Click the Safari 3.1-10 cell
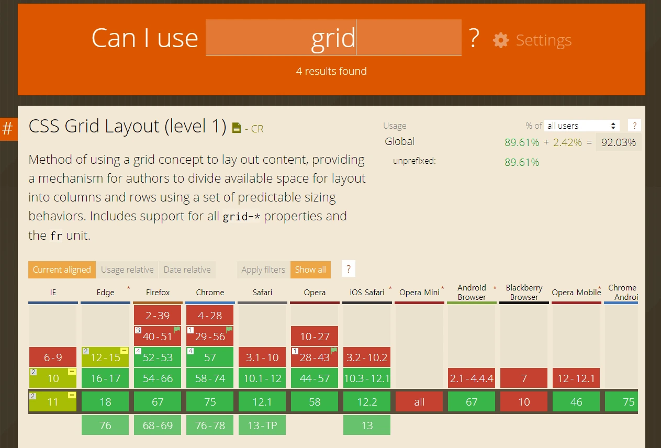The width and height of the screenshot is (661, 448). (x=262, y=357)
